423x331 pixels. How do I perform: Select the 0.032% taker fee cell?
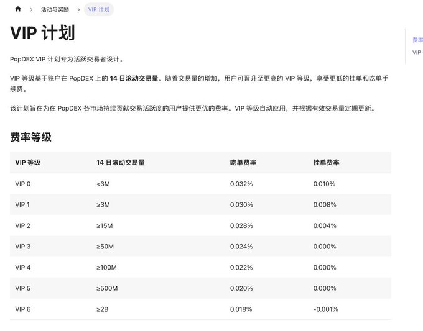tap(241, 184)
